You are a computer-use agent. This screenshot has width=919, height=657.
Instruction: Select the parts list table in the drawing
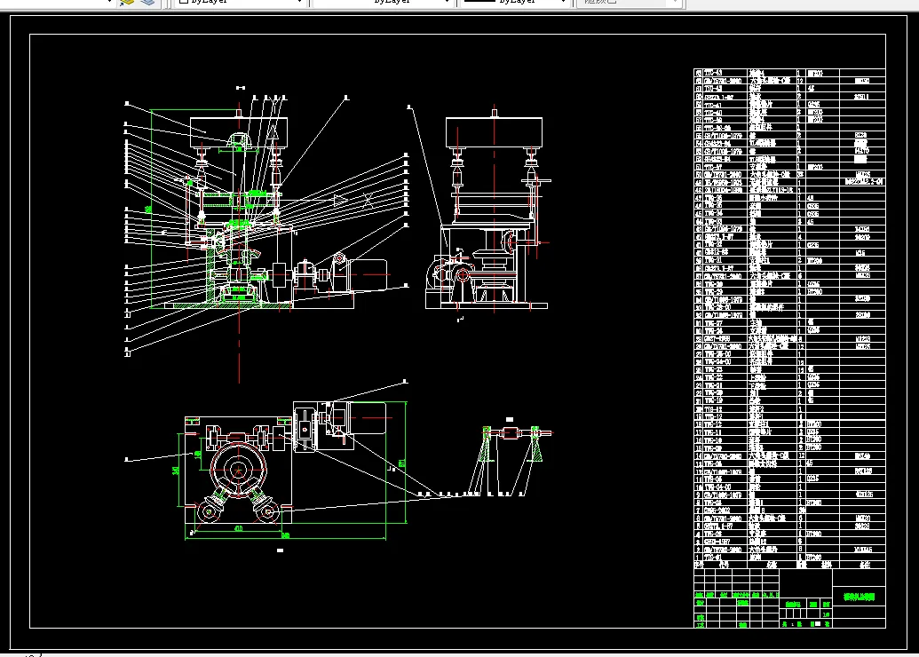tap(789, 319)
